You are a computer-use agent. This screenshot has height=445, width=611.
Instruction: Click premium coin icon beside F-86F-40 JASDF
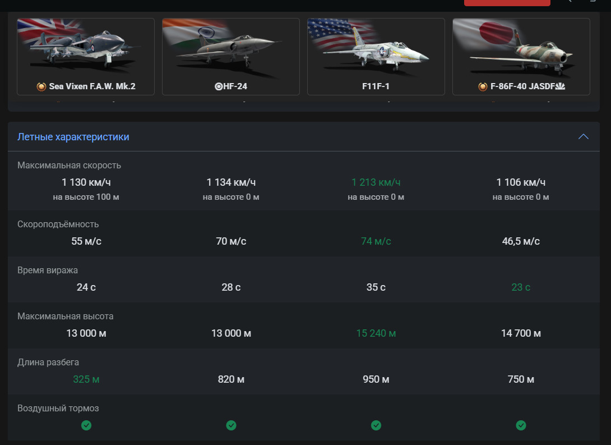tap(482, 87)
